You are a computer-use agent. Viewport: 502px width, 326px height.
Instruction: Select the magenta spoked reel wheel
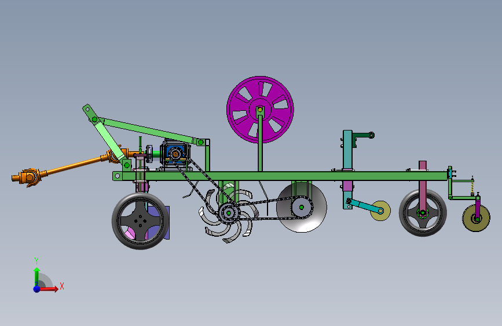(260, 110)
